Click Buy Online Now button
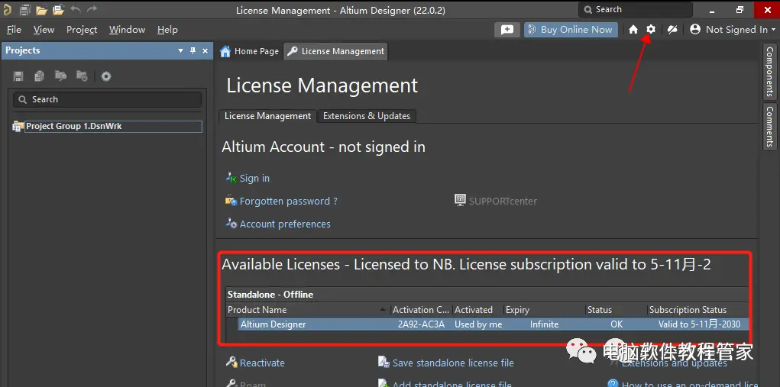Image resolution: width=780 pixels, height=387 pixels. (571, 30)
